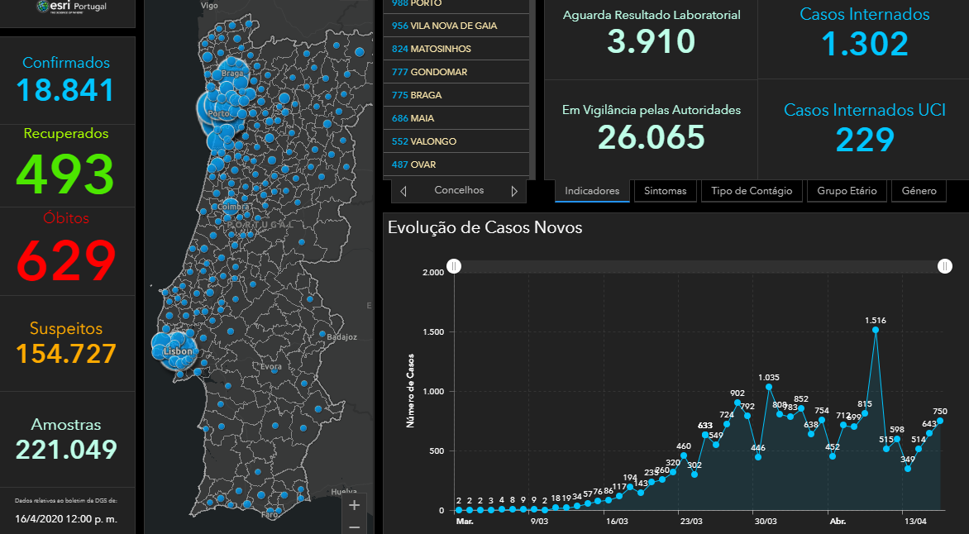Image resolution: width=969 pixels, height=534 pixels.
Task: Show the Tipo de Contágio tab
Action: [752, 191]
